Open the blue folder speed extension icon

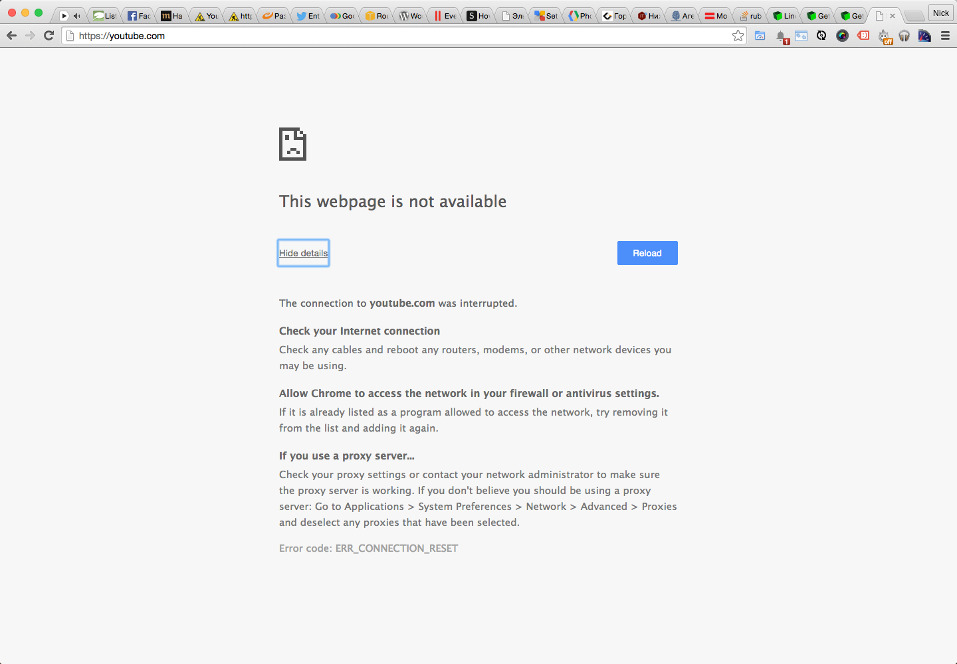[760, 36]
